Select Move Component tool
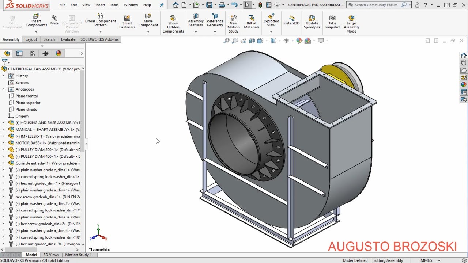This screenshot has width=468, height=263. click(148, 20)
